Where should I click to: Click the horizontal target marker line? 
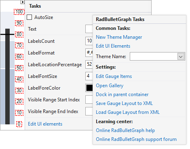[x=7, y=34]
